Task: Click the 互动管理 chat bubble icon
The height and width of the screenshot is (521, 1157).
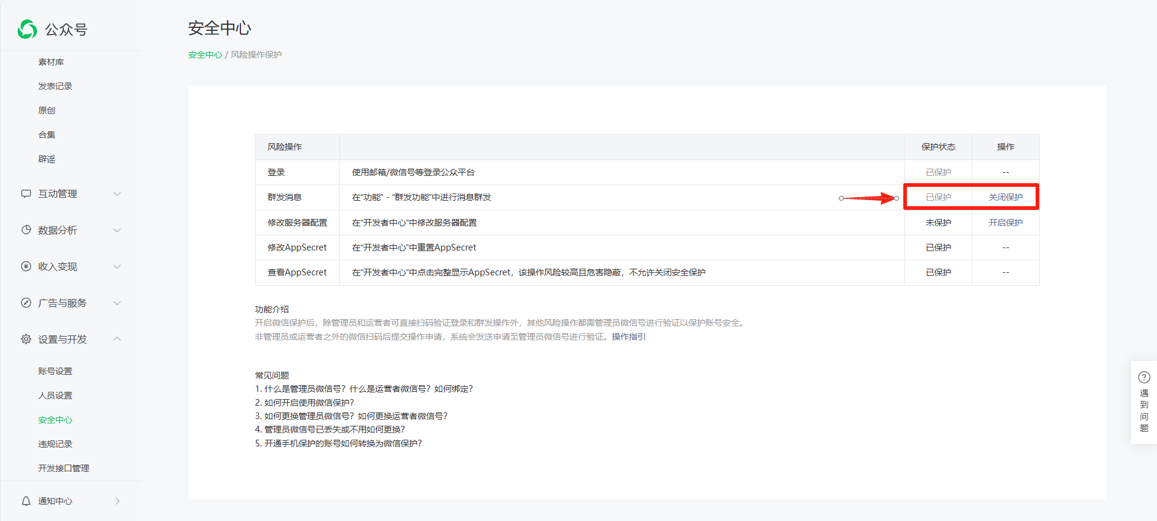Action: [x=26, y=193]
